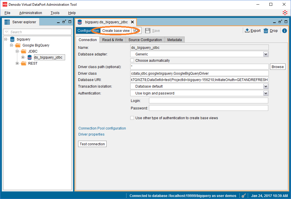Screen dimensions: 291x199
Task: Click the Login input field
Action: 209,101
